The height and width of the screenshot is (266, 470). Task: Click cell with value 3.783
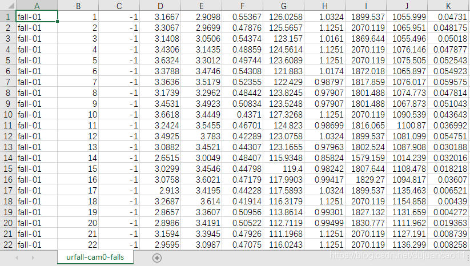[201, 136]
